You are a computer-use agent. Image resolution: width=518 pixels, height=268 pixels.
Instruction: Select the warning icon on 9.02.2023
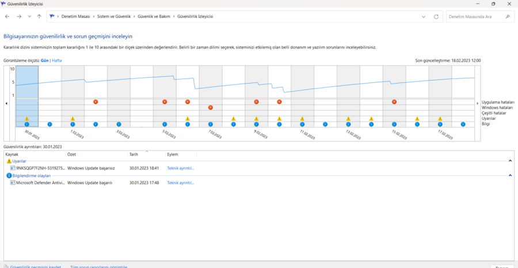[x=256, y=119]
